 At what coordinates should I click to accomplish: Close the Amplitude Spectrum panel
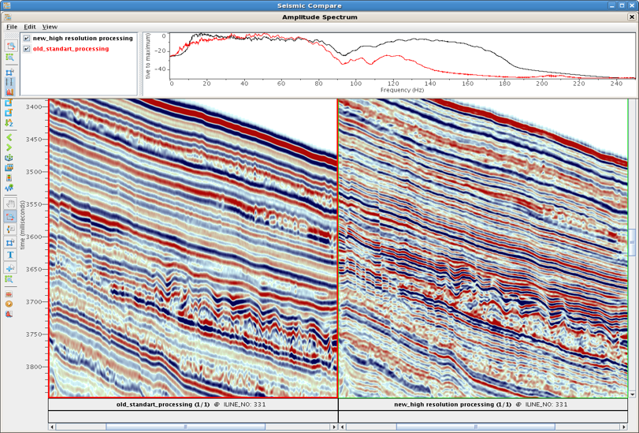coord(632,17)
